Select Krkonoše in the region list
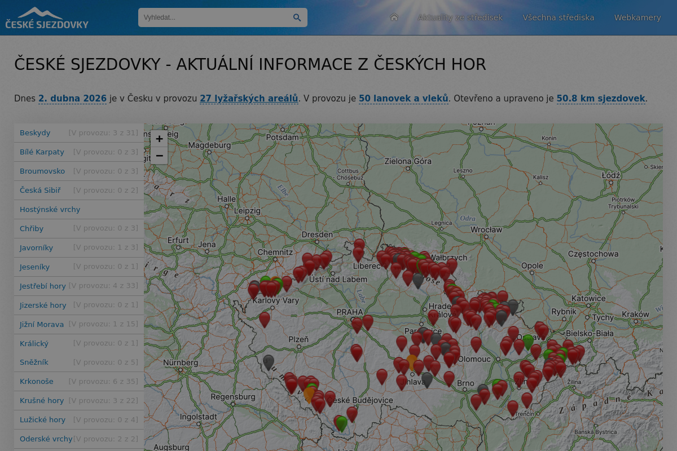The image size is (677, 451). pos(37,382)
